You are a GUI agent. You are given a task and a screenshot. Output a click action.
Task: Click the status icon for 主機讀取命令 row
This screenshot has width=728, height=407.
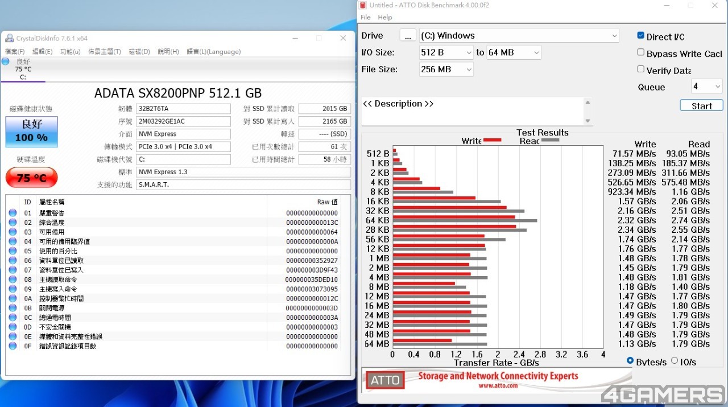(x=13, y=279)
